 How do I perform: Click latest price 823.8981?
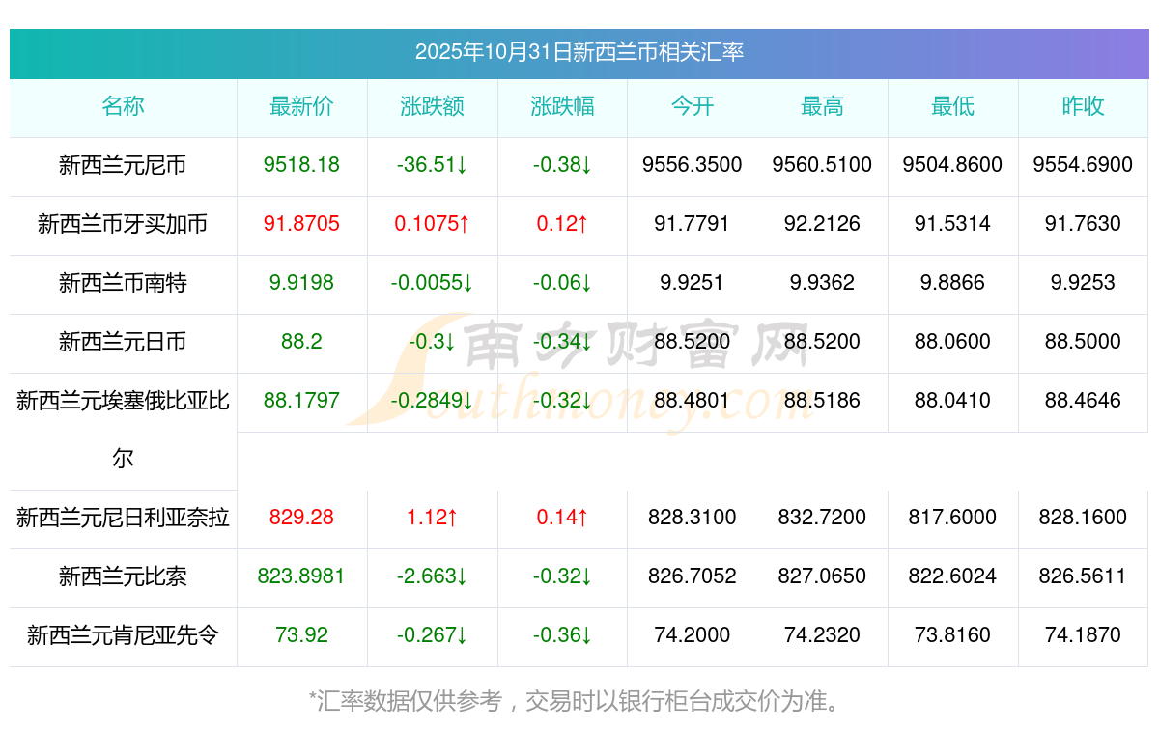tap(301, 576)
